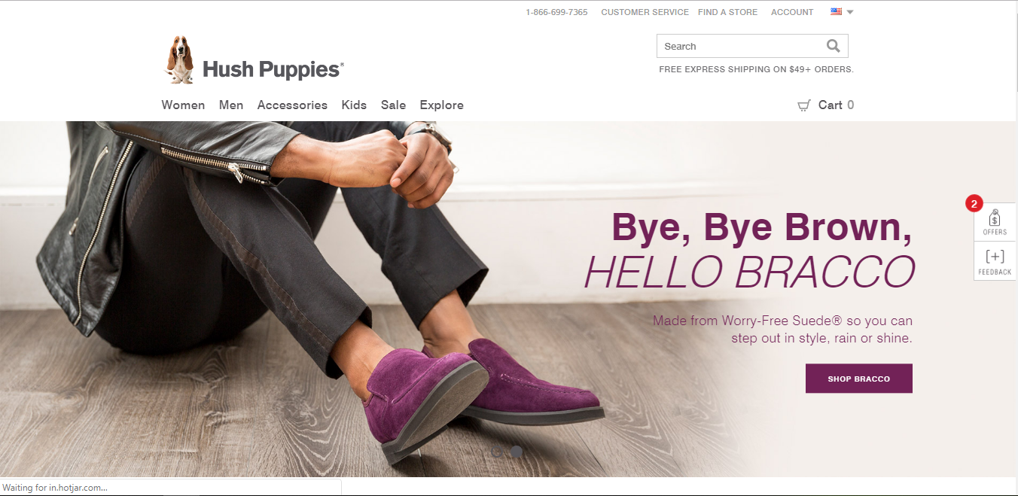The image size is (1018, 496).
Task: Select the second carousel slide dot
Action: (517, 452)
